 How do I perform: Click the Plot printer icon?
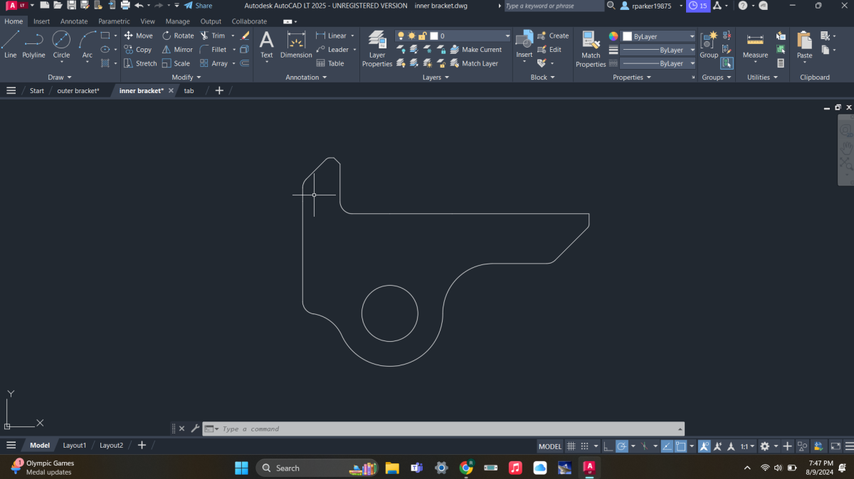pyautogui.click(x=125, y=5)
